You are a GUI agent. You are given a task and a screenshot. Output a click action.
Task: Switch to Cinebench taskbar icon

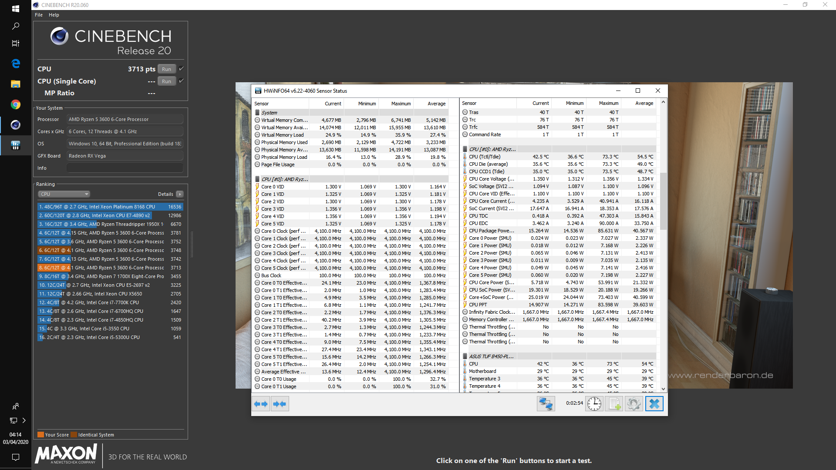tap(16, 125)
